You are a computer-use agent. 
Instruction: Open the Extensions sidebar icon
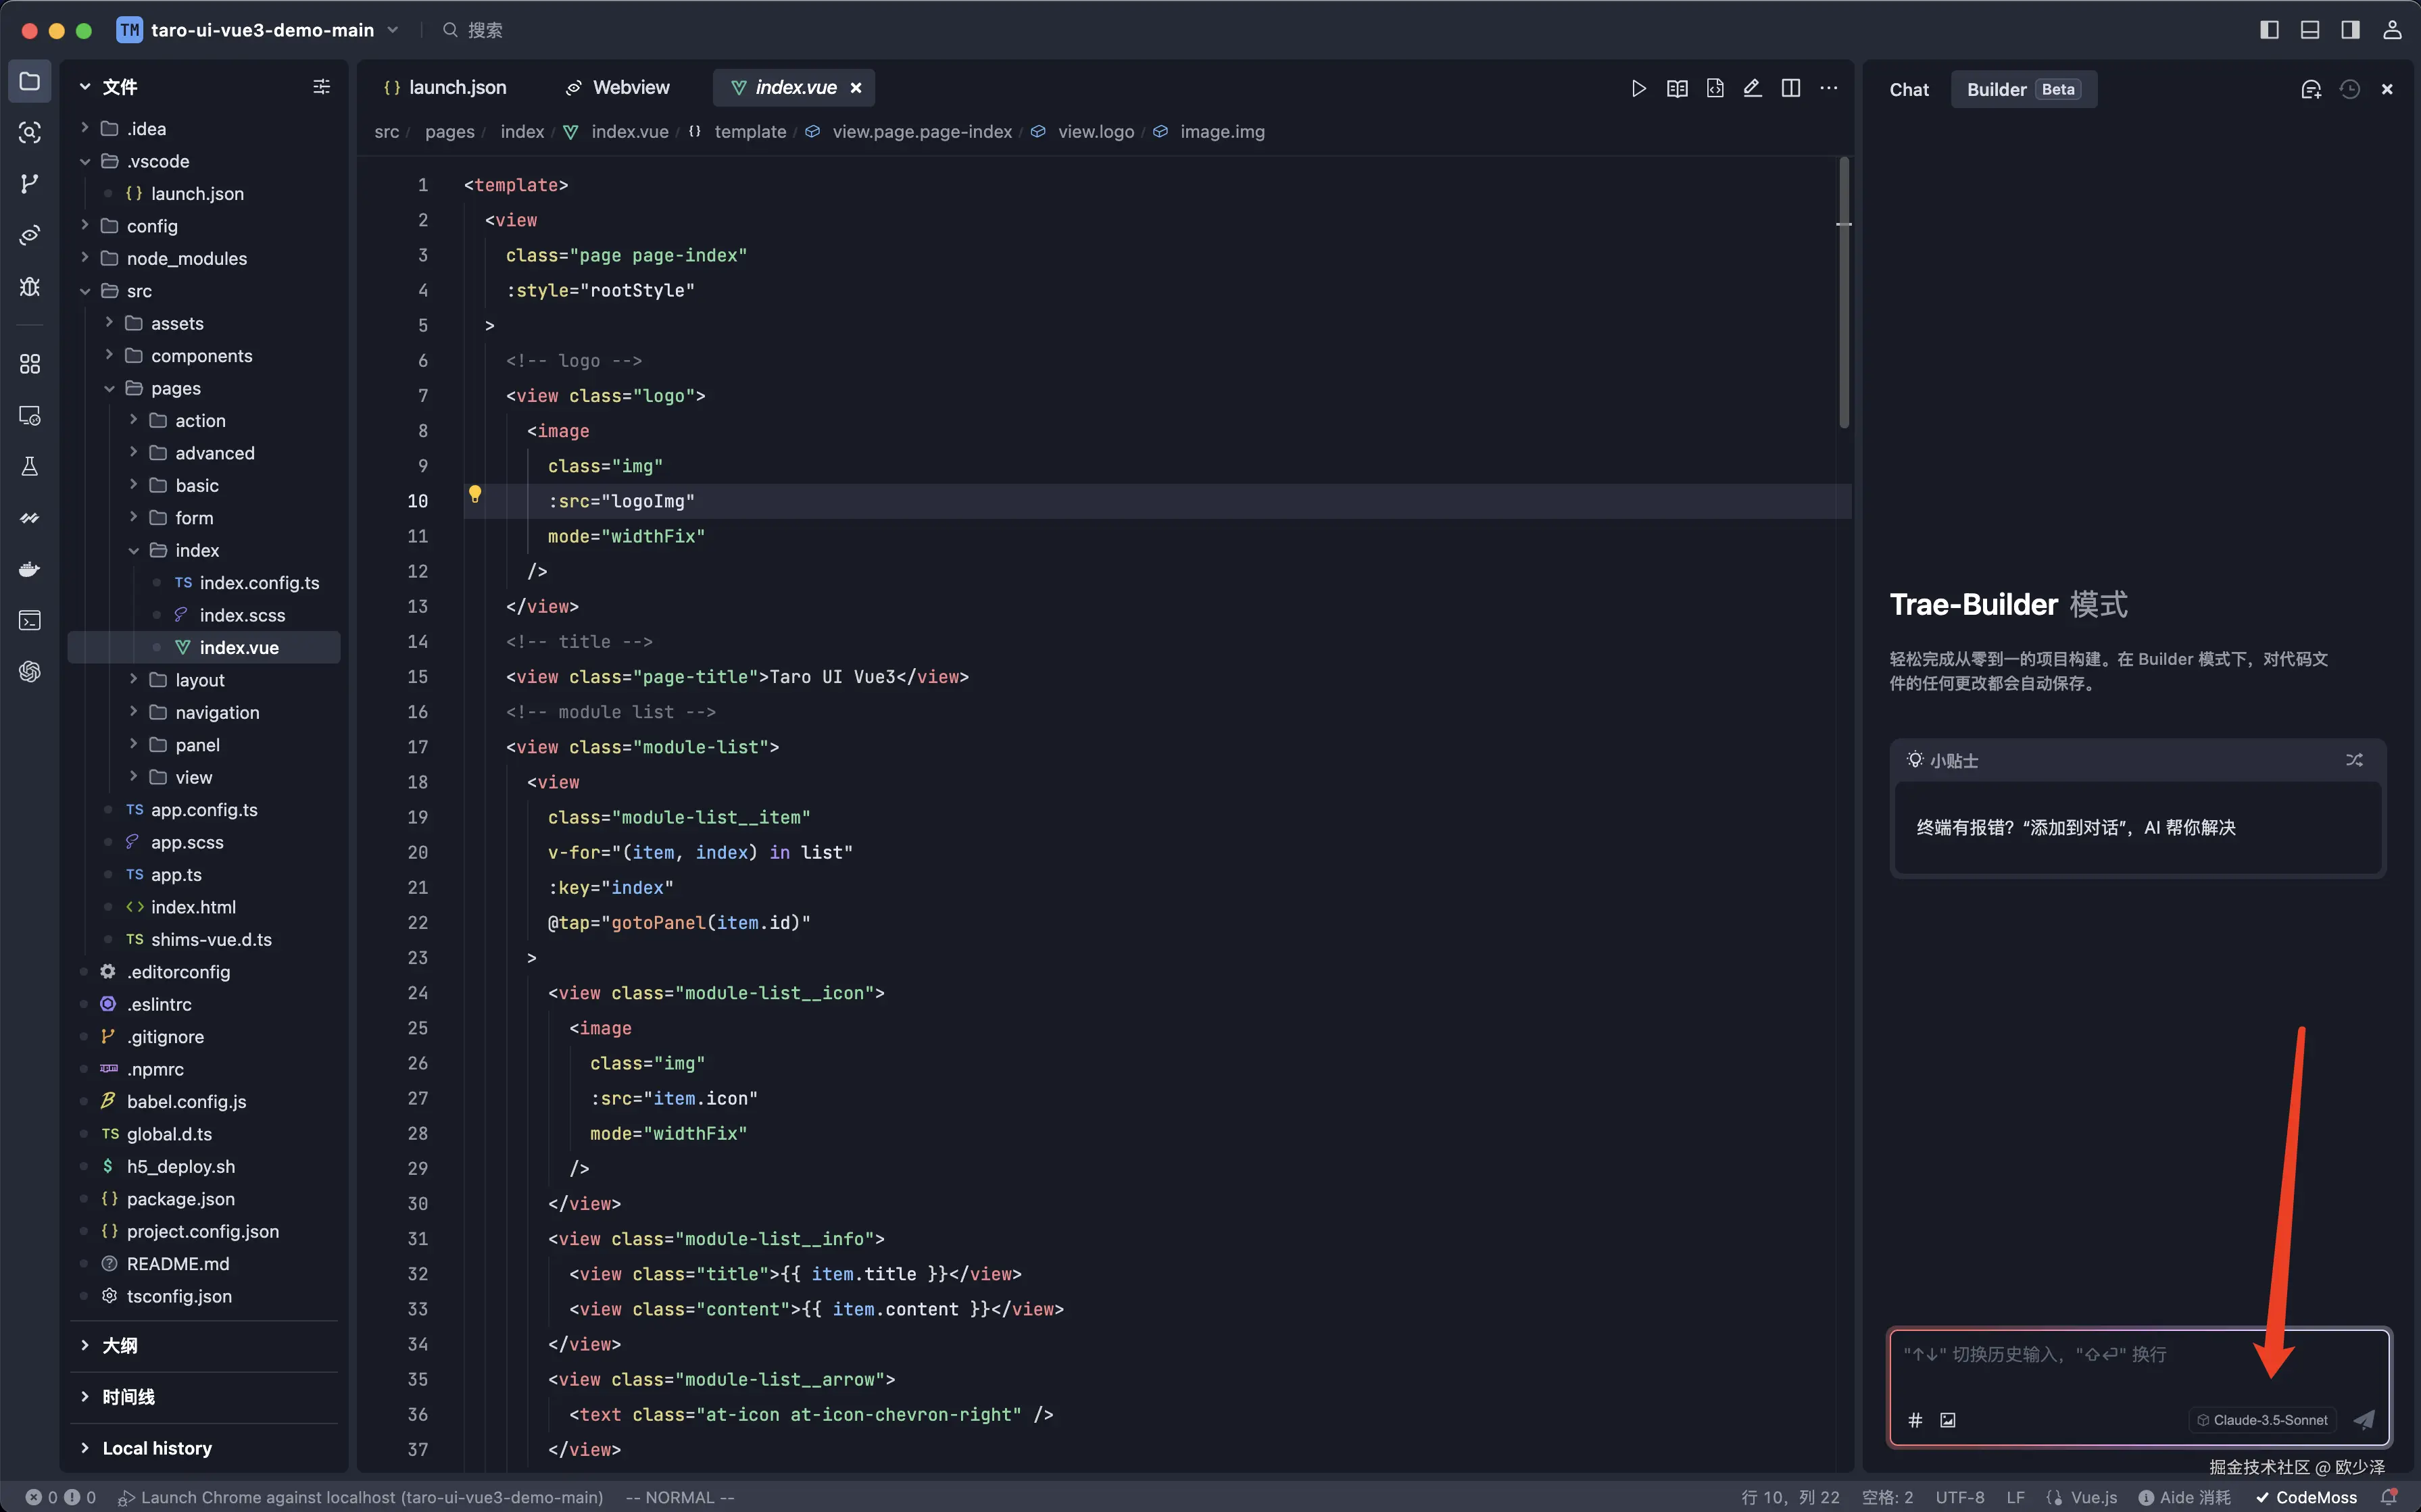coord(30,364)
